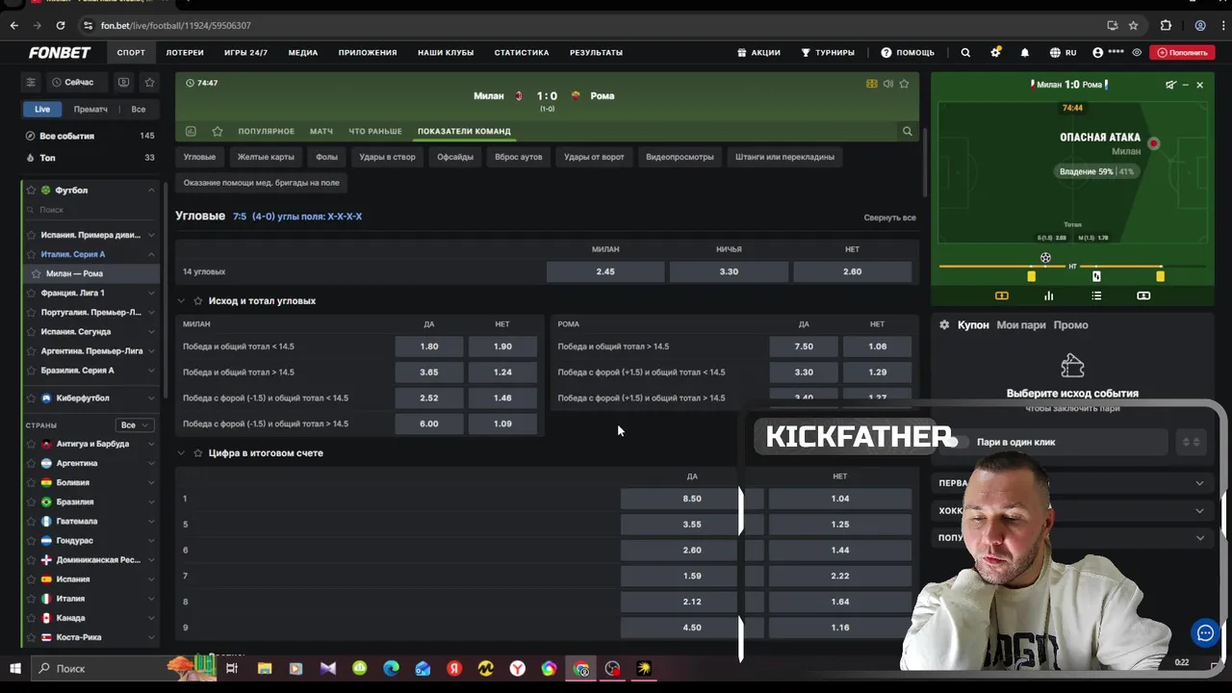Screen dimensions: 1232x693
Task: Switch to the МАТЧ tab
Action: 321,131
